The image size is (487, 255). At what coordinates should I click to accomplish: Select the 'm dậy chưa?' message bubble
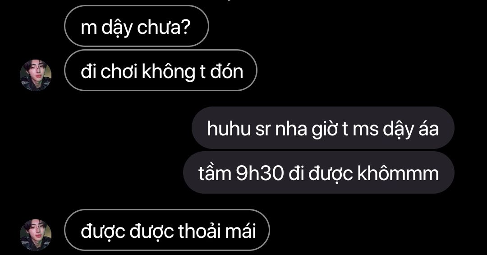(x=137, y=27)
